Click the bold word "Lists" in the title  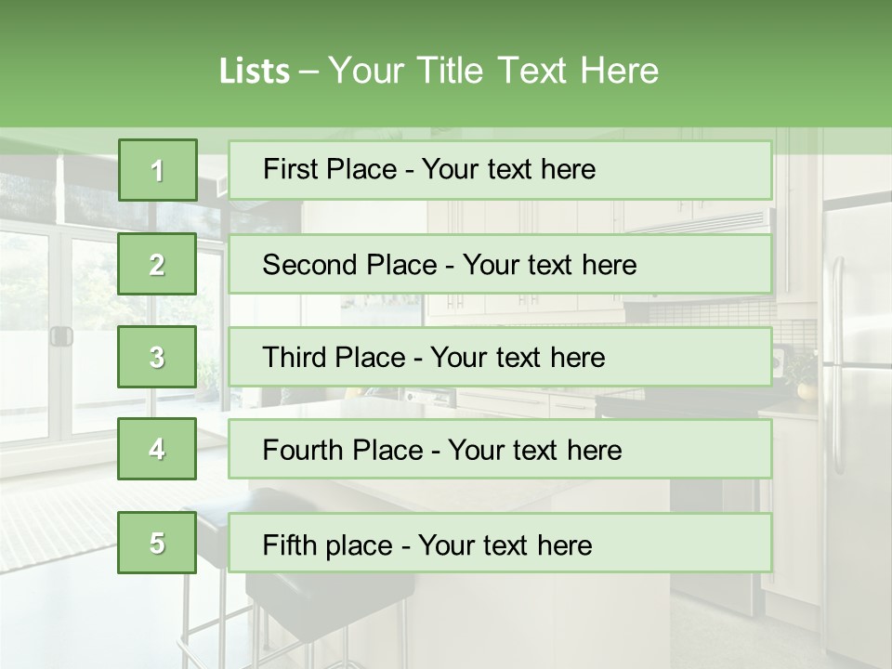tap(254, 71)
